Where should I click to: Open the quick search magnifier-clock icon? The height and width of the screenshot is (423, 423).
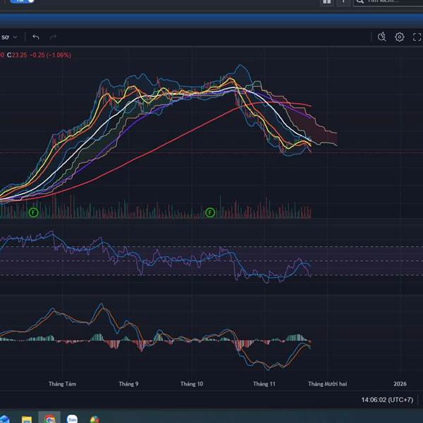click(x=382, y=37)
